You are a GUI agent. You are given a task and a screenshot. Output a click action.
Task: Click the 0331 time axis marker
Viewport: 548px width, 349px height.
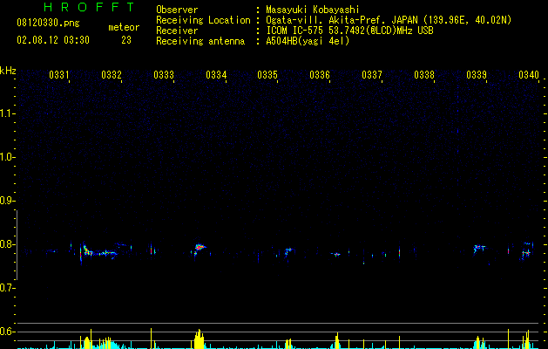point(59,75)
